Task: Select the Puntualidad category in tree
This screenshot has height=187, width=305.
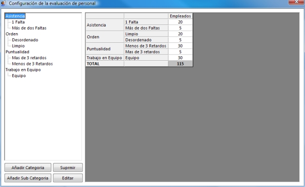Action: (x=17, y=52)
